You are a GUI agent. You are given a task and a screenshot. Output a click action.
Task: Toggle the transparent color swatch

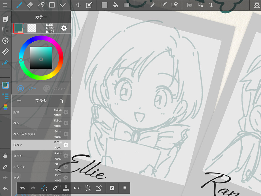(x=32, y=28)
